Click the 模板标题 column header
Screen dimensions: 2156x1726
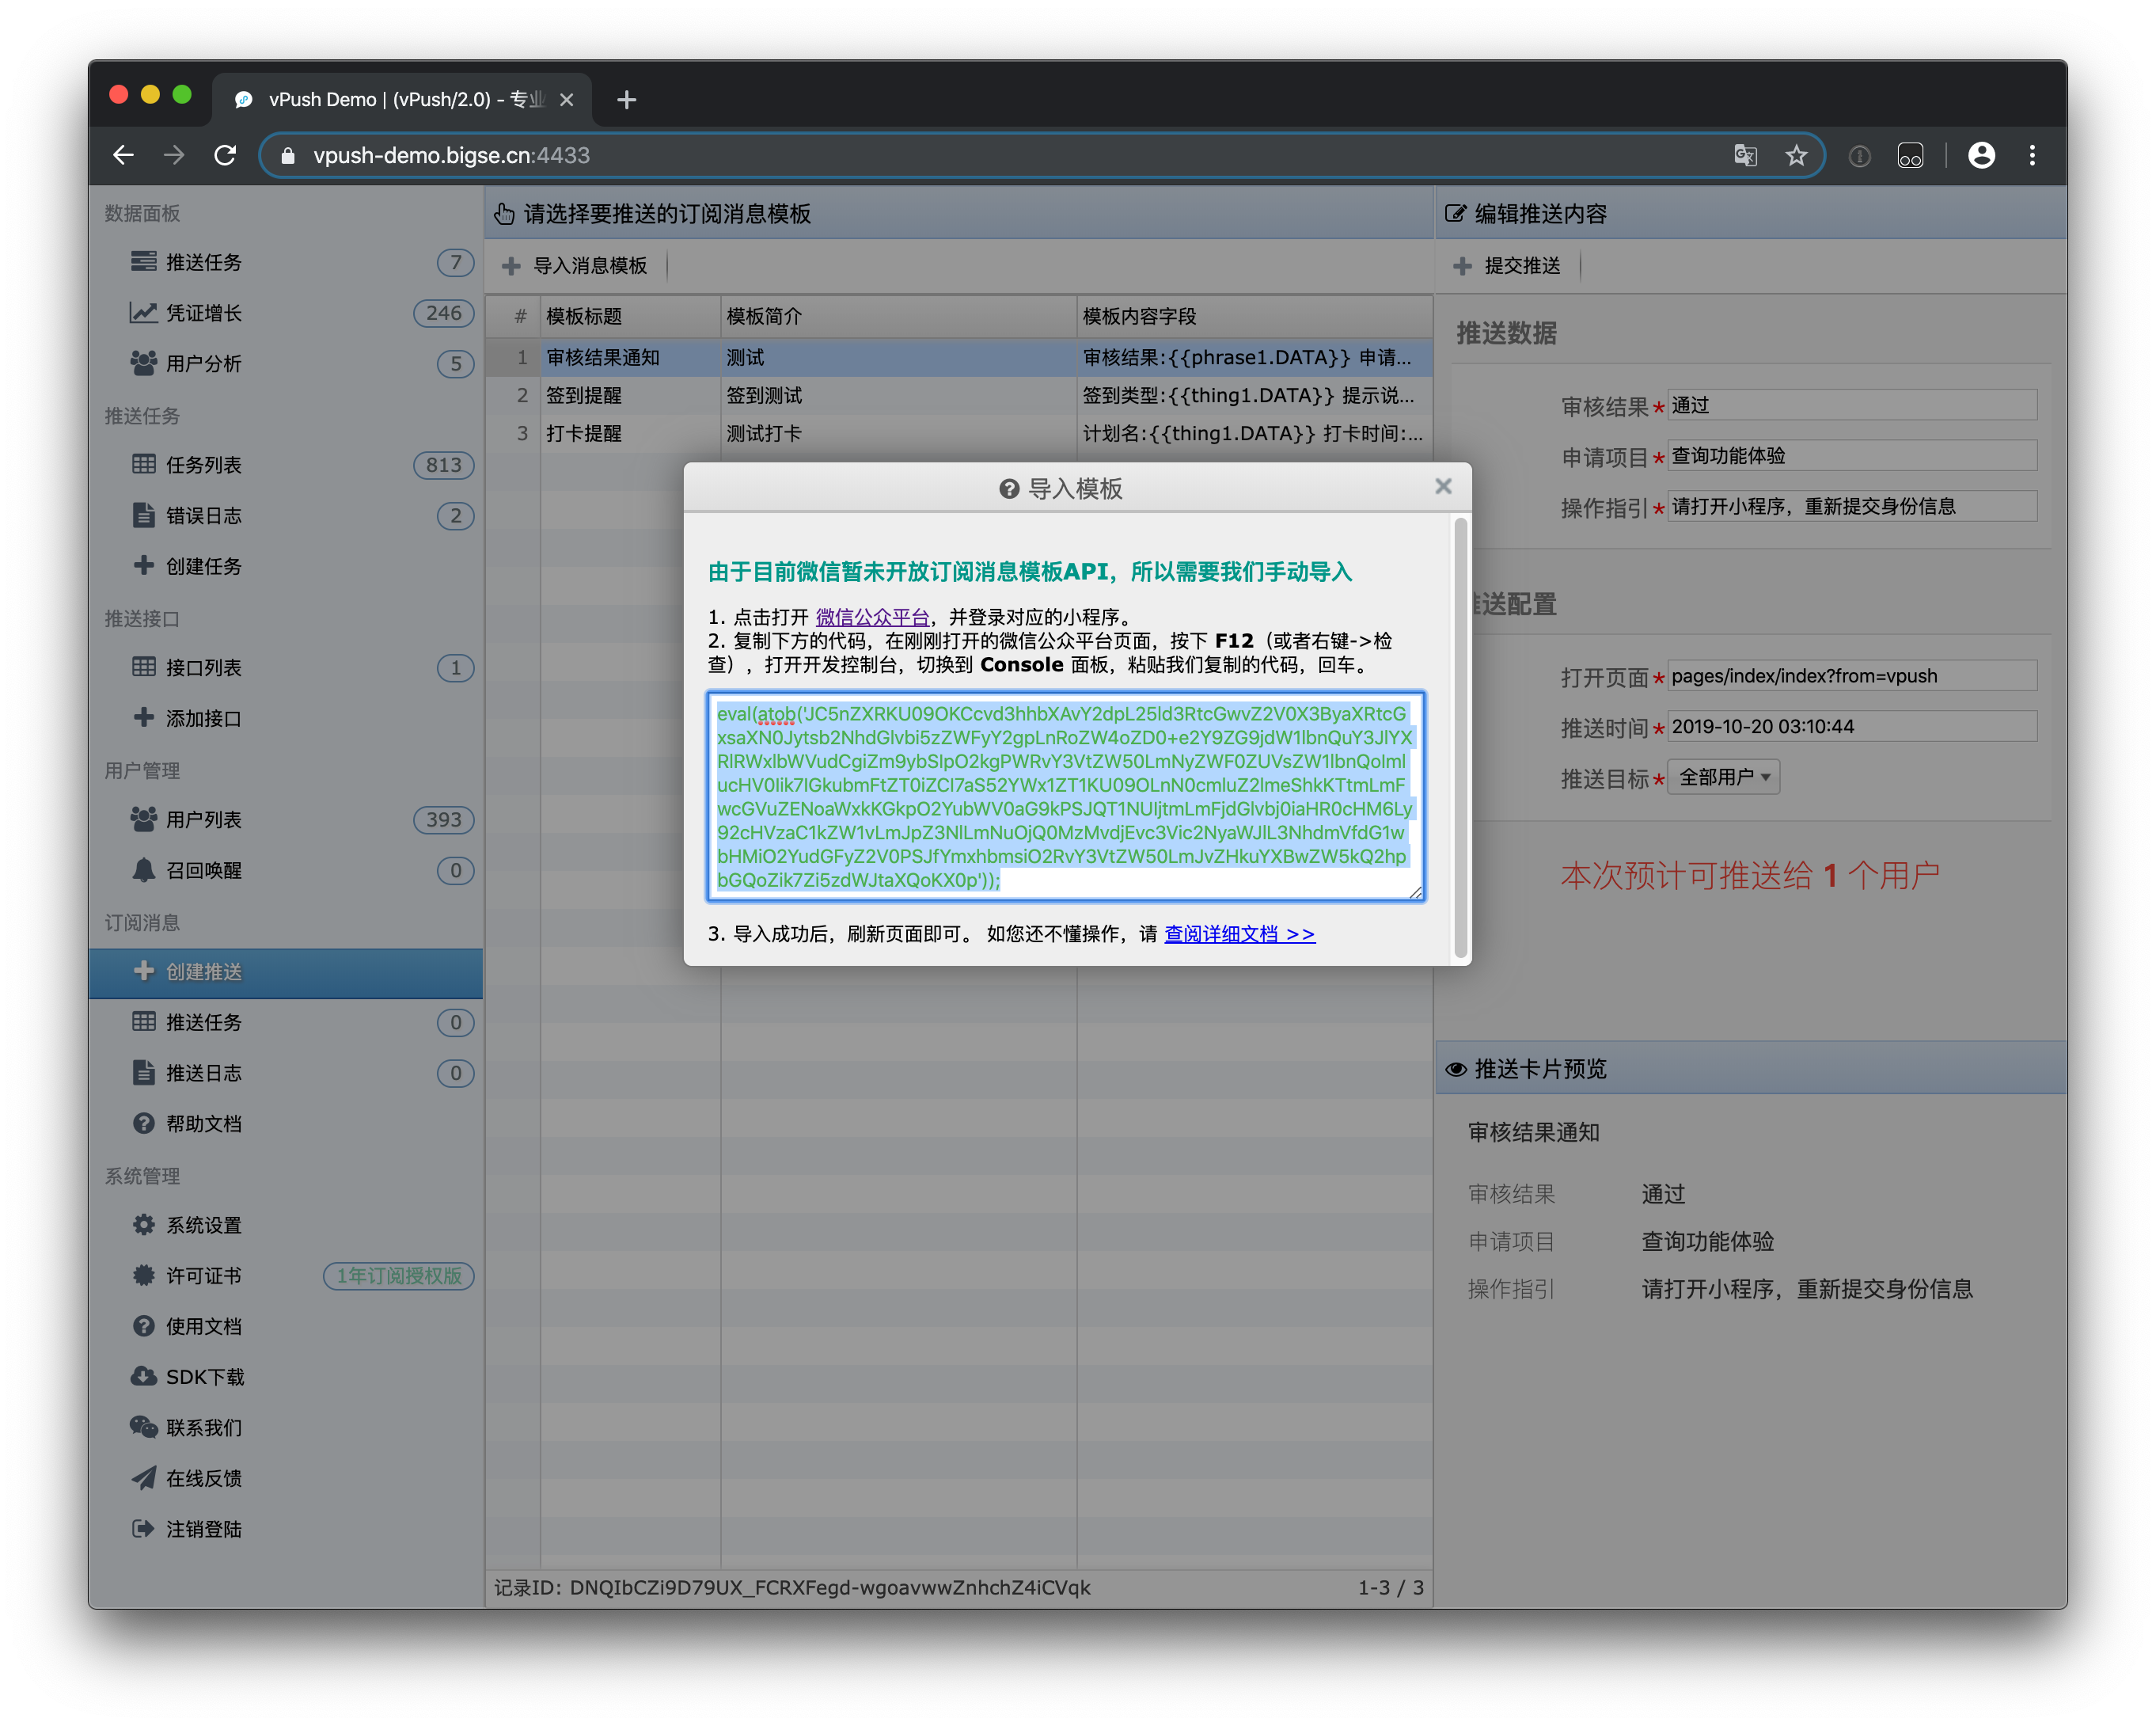click(630, 316)
